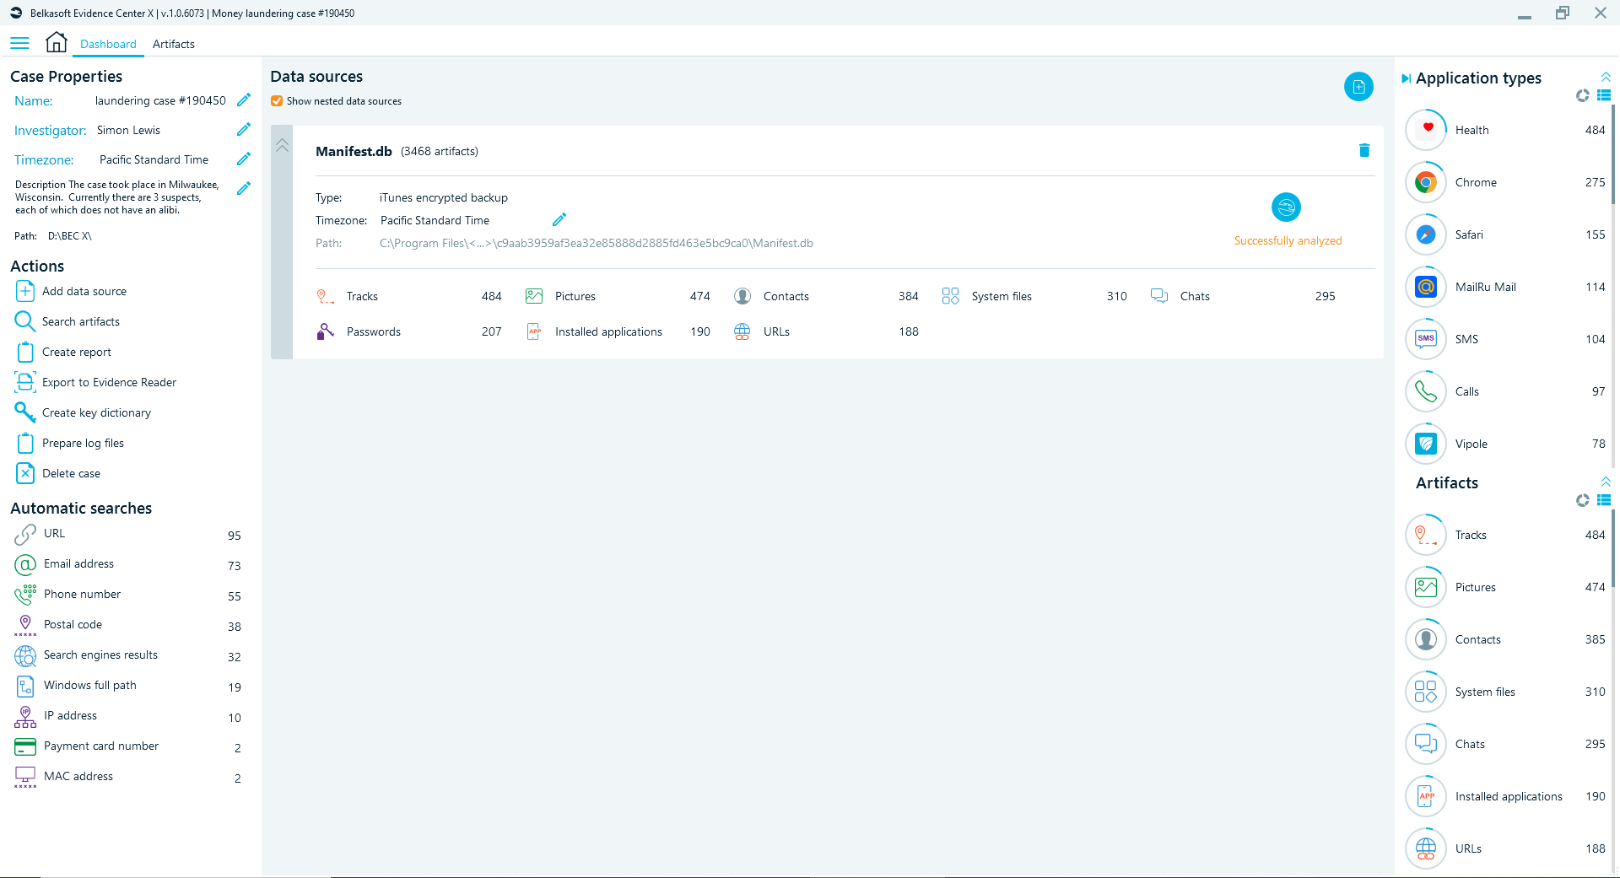1620x878 pixels.
Task: Select the Safari application type
Action: click(1506, 234)
